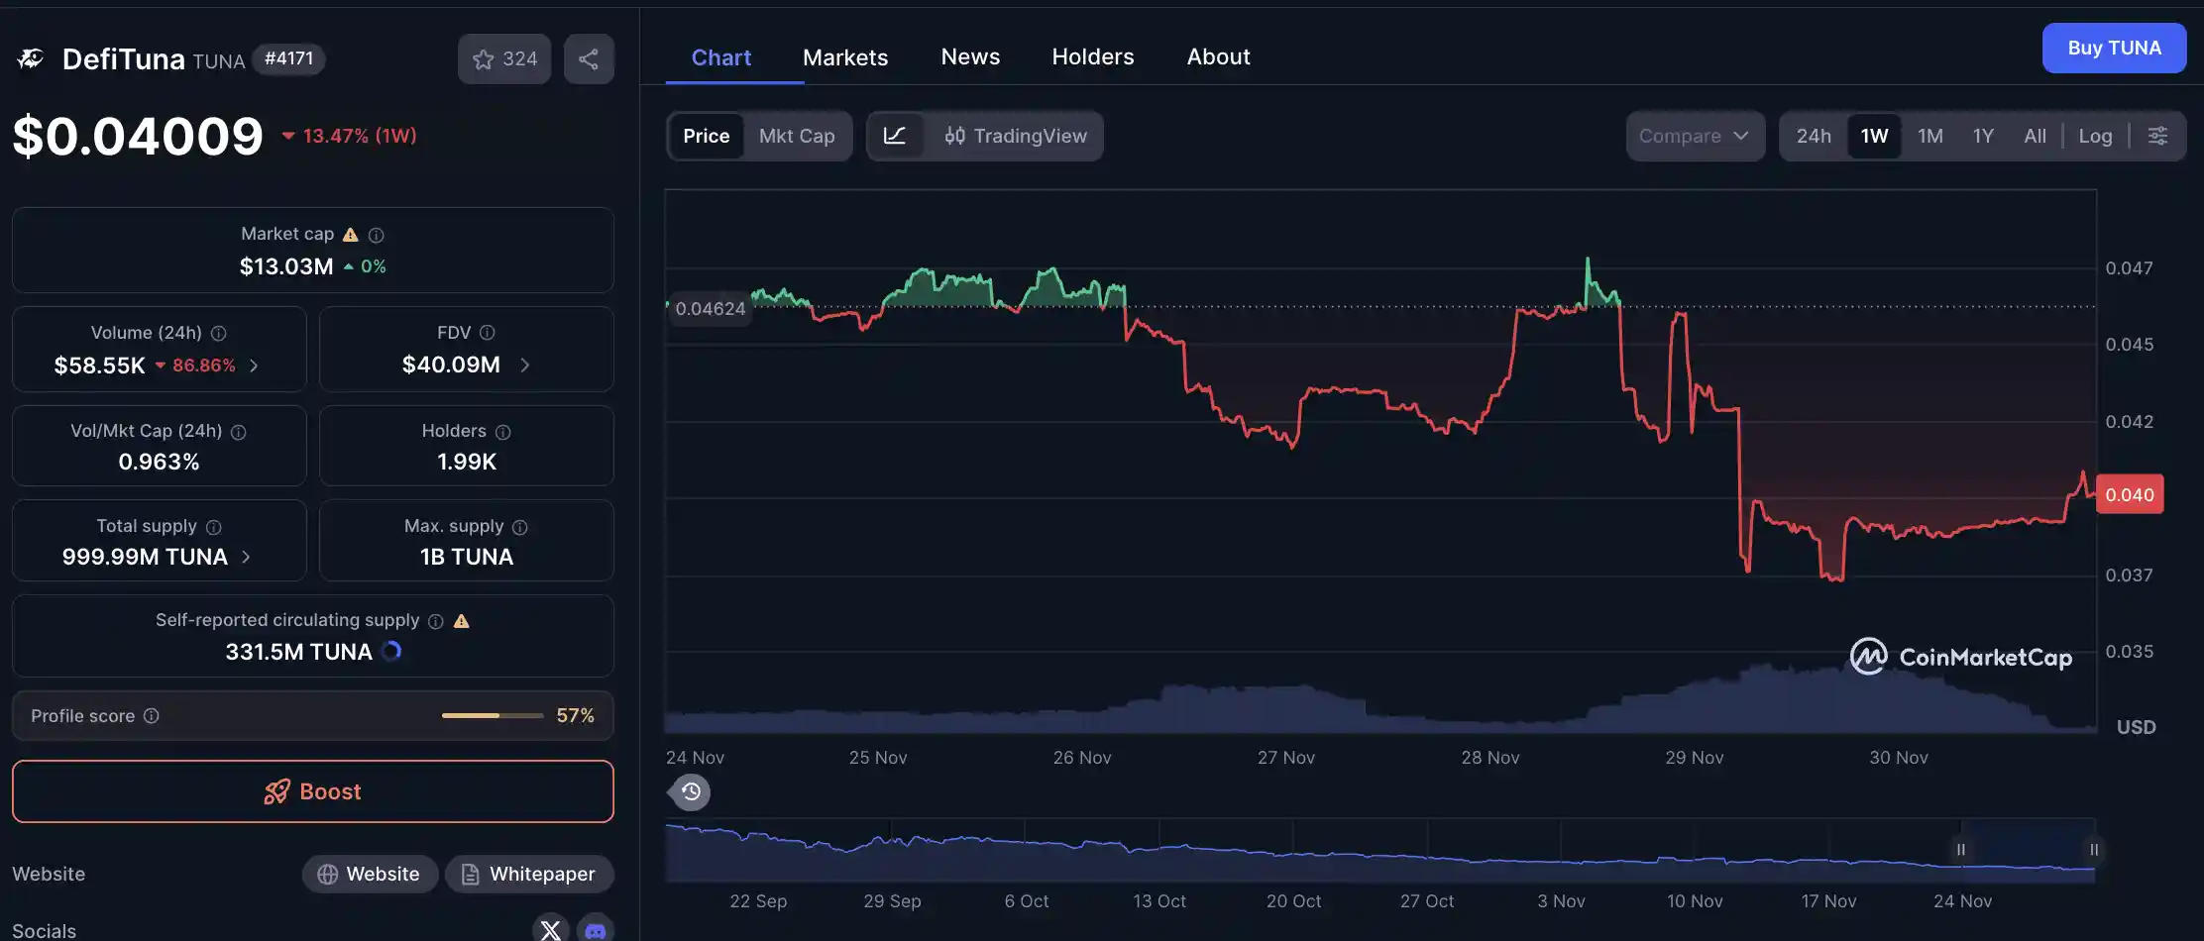Open the share options icon
The width and height of the screenshot is (2204, 941).
point(589,58)
